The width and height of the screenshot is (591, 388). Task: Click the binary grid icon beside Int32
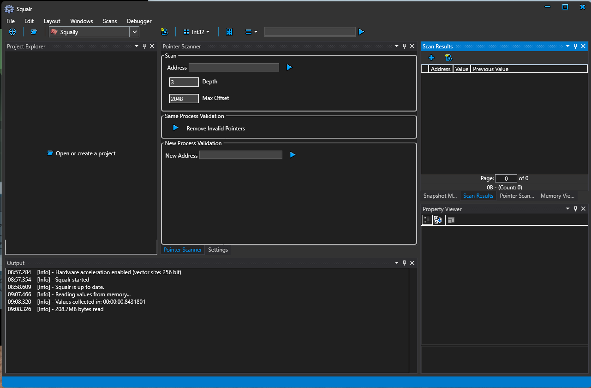pos(229,32)
